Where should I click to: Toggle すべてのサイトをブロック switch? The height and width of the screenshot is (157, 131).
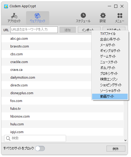[x=40, y=148]
